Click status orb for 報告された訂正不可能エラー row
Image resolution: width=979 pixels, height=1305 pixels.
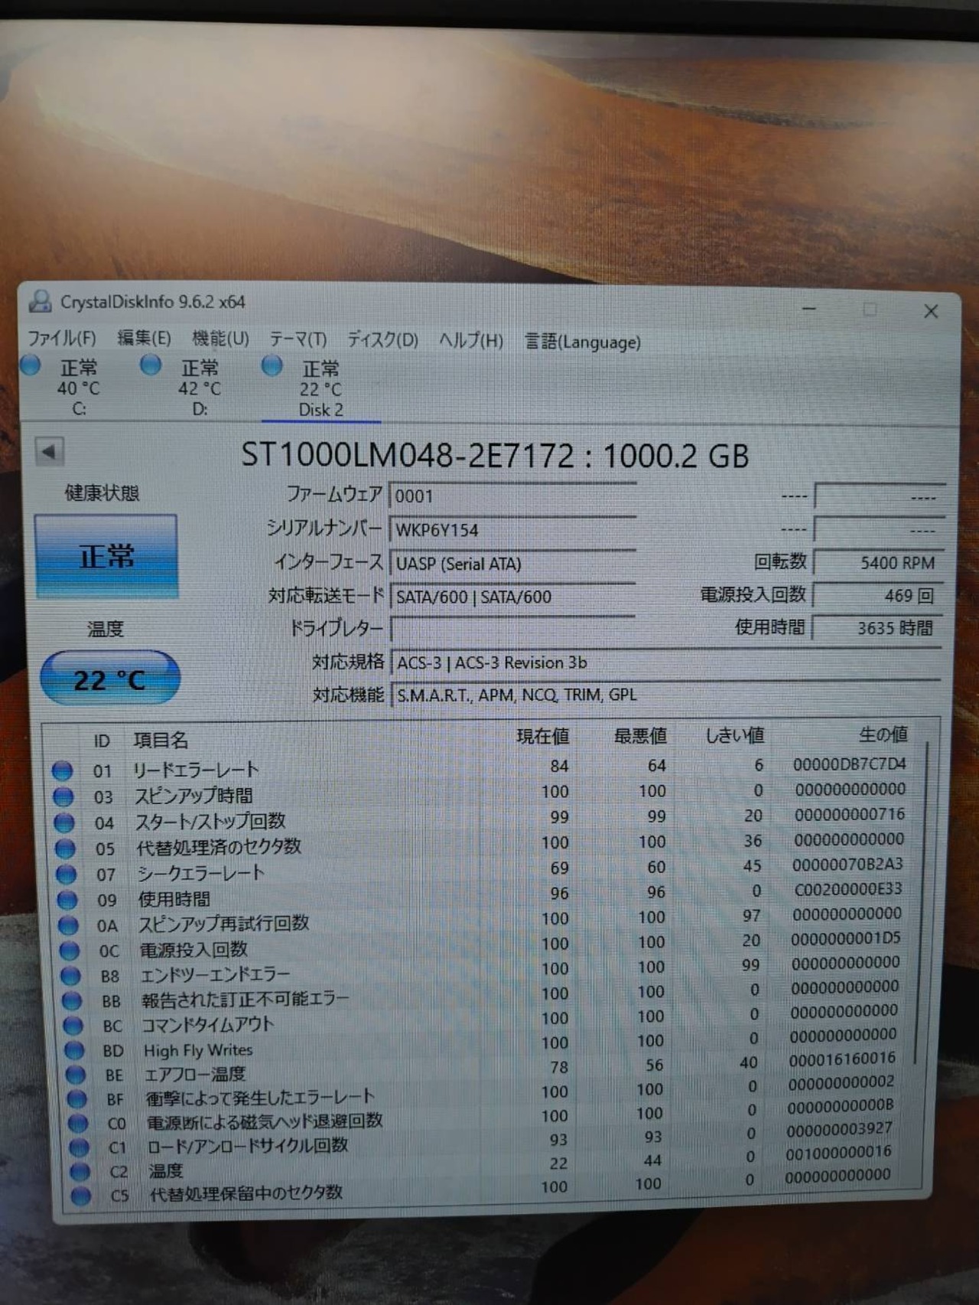pyautogui.click(x=72, y=1001)
